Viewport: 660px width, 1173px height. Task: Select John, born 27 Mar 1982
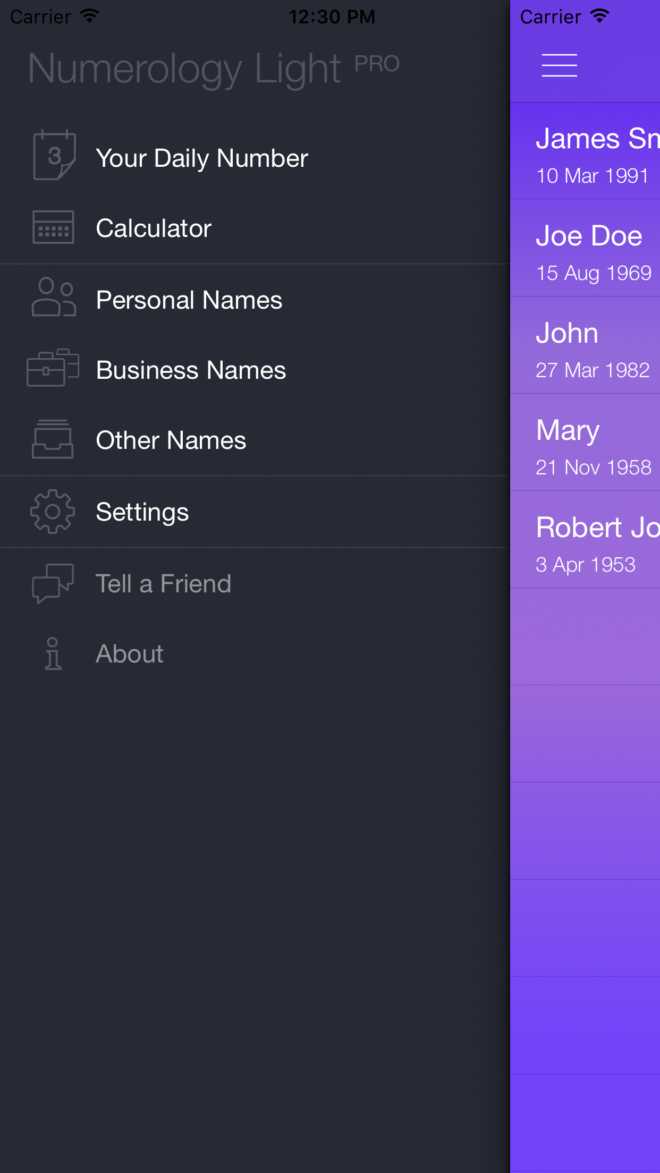586,345
